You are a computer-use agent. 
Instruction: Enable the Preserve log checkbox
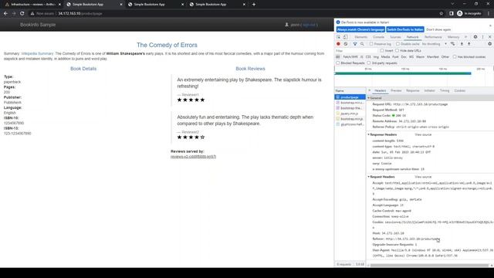point(371,44)
